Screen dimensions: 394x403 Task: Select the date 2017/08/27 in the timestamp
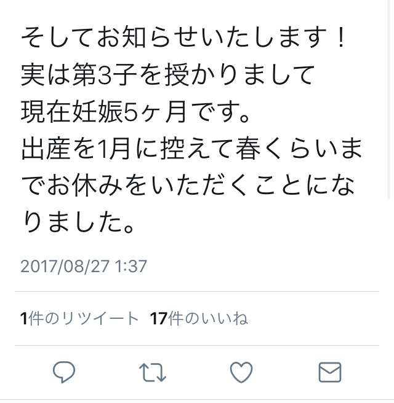65,266
